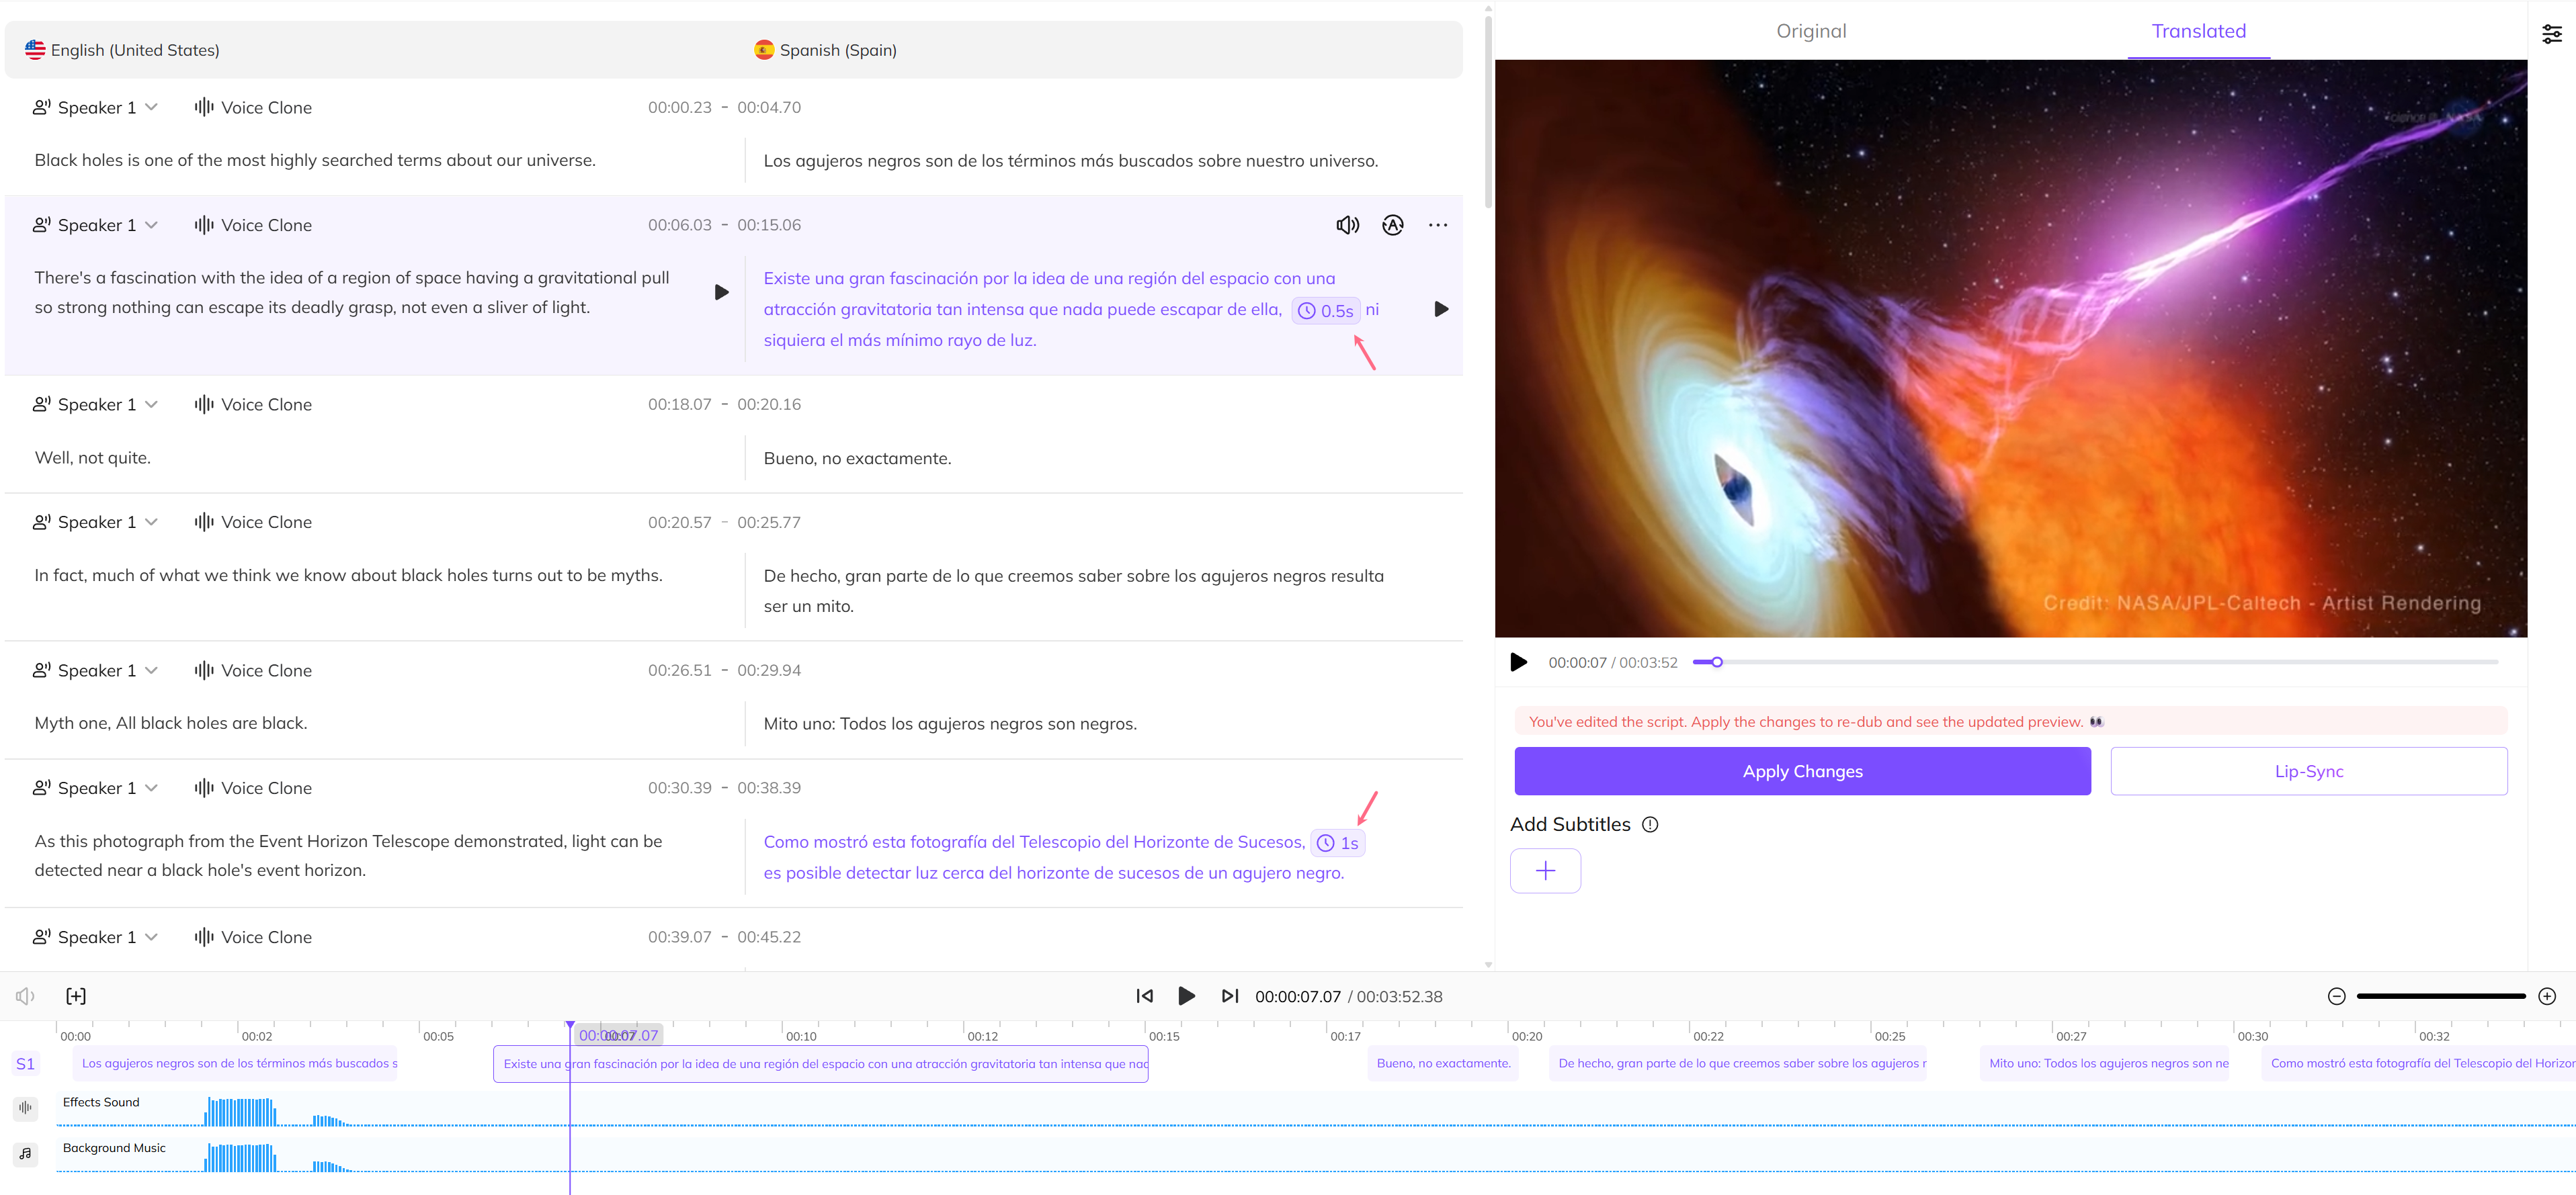Toggle the Effects Sound track icon
Screen dimensions: 2576x1195
[25, 1107]
